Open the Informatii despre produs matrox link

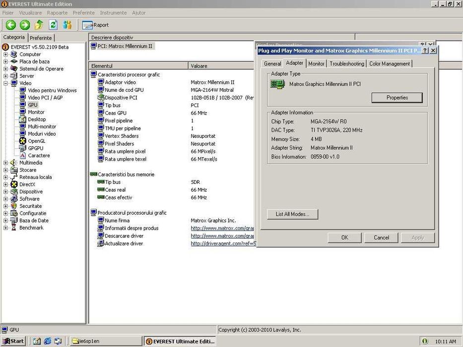click(x=222, y=228)
